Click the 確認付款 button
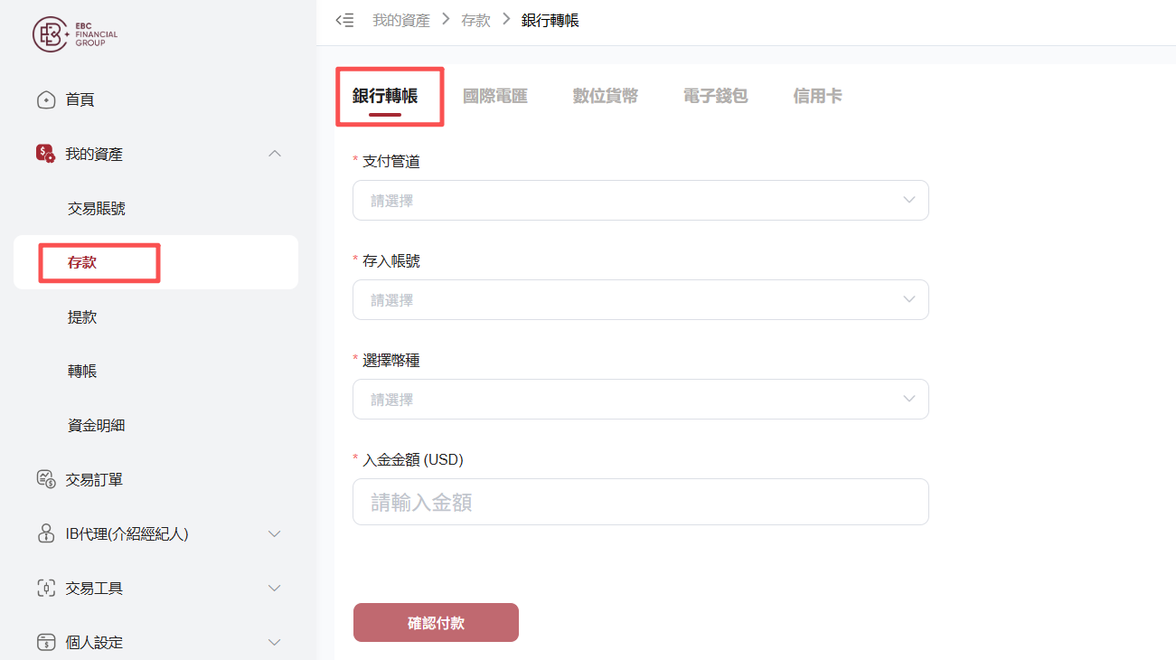The width and height of the screenshot is (1176, 660). pos(436,623)
